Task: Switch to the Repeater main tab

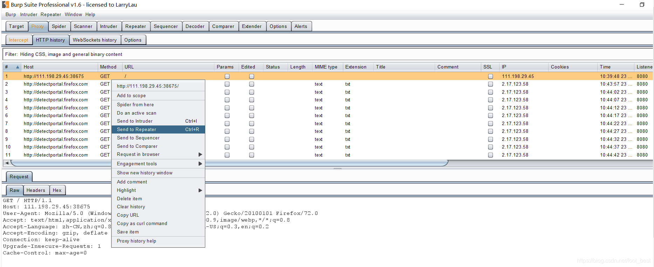Action: pyautogui.click(x=136, y=27)
